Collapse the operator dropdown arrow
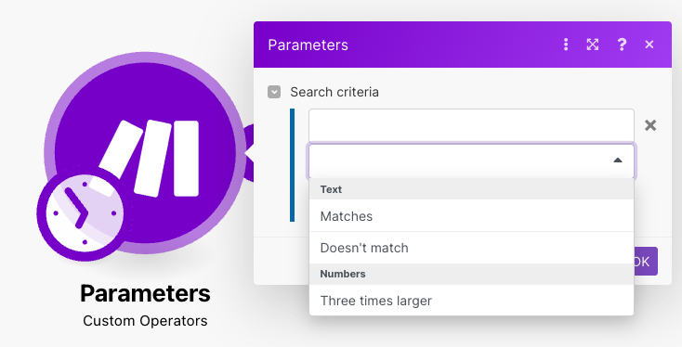This screenshot has height=347, width=682. (x=617, y=161)
